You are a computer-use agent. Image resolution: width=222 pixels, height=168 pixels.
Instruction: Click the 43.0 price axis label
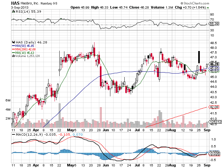click(213, 97)
